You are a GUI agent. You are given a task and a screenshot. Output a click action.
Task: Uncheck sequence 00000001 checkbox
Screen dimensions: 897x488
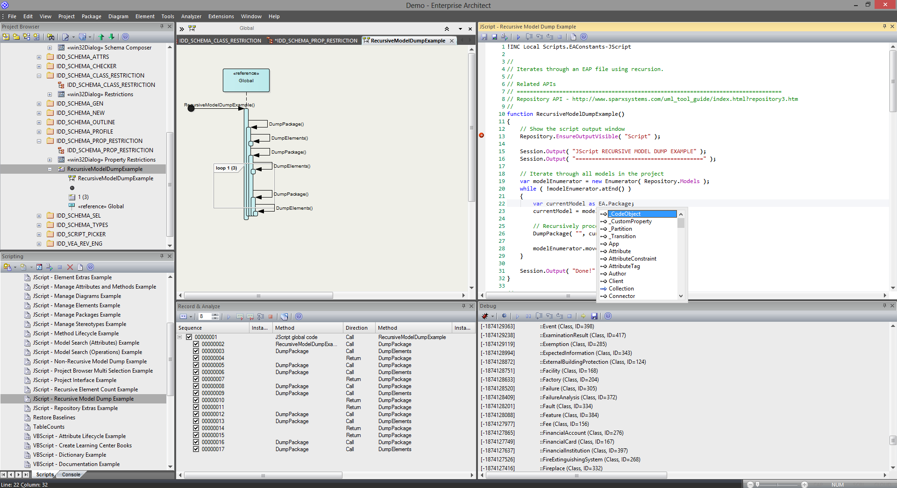pyautogui.click(x=189, y=337)
